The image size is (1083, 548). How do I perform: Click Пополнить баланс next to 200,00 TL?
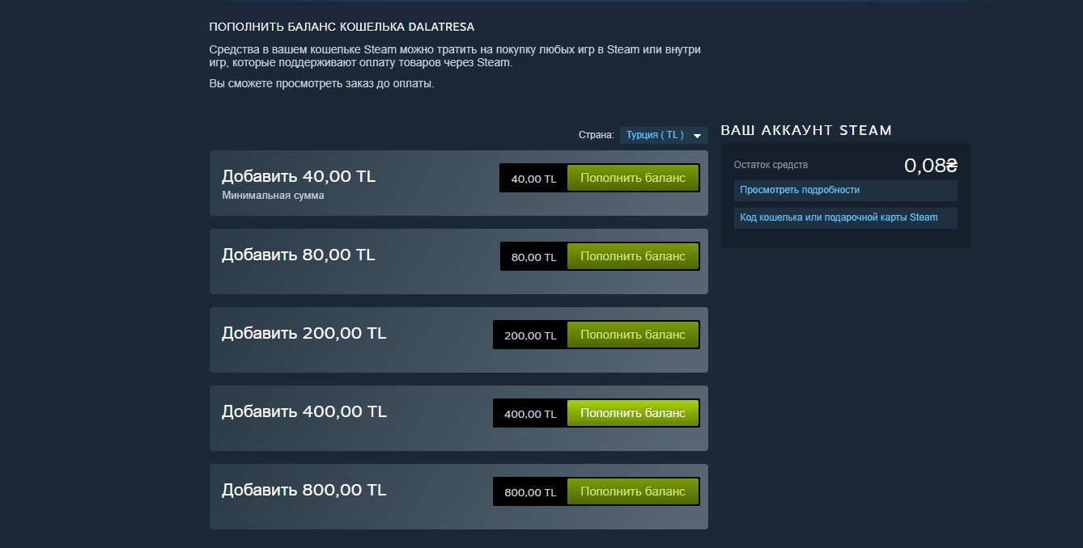[x=632, y=335]
